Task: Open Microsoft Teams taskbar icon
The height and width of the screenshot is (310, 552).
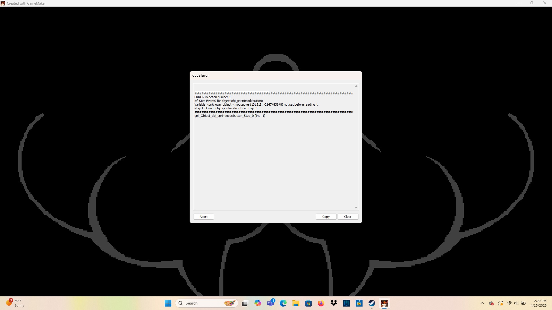Action: [271, 303]
